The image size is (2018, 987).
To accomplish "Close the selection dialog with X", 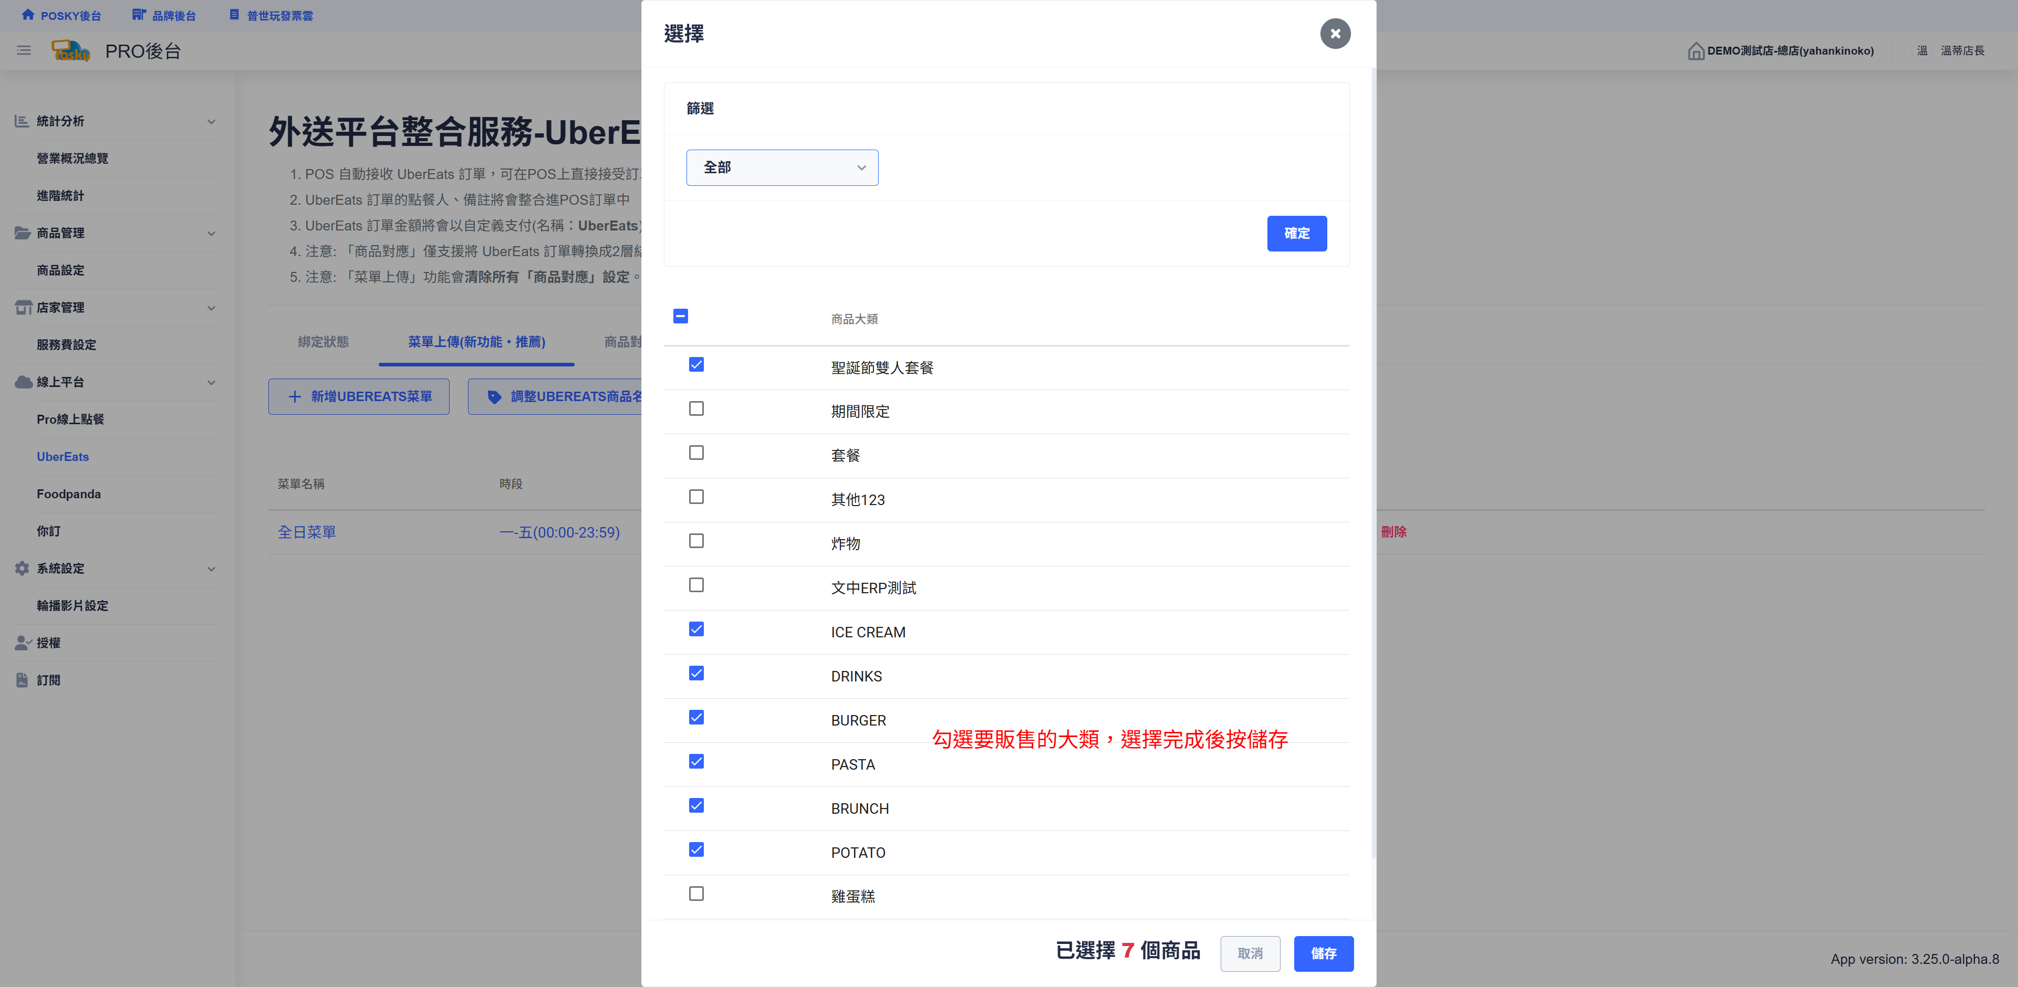I will pos(1335,34).
